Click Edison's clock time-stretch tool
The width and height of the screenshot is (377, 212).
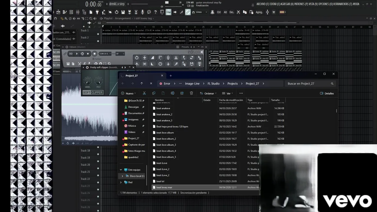point(160,64)
